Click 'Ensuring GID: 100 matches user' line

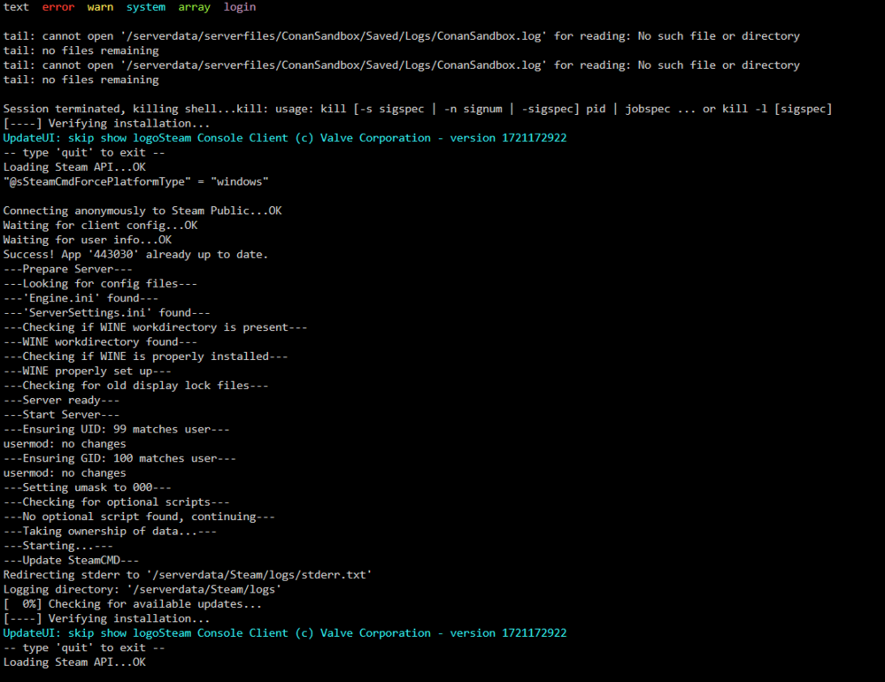click(x=119, y=458)
